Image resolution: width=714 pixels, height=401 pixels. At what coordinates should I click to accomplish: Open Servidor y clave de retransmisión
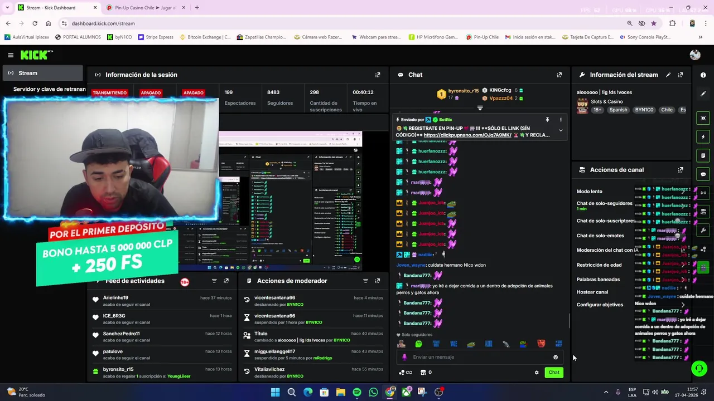[x=49, y=89]
